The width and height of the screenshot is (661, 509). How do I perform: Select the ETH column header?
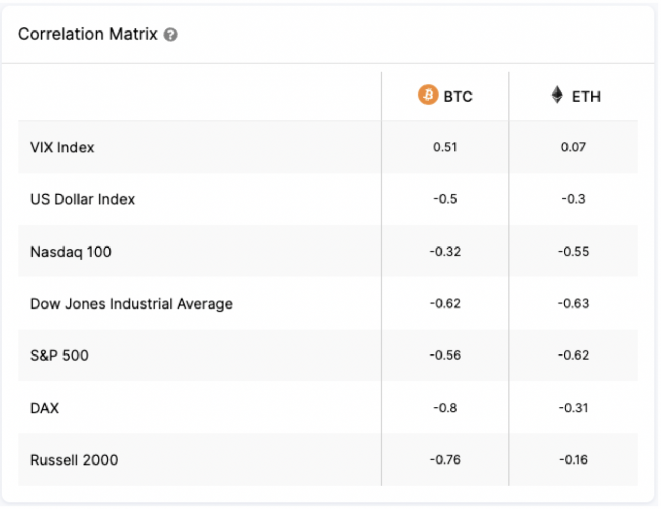[586, 97]
